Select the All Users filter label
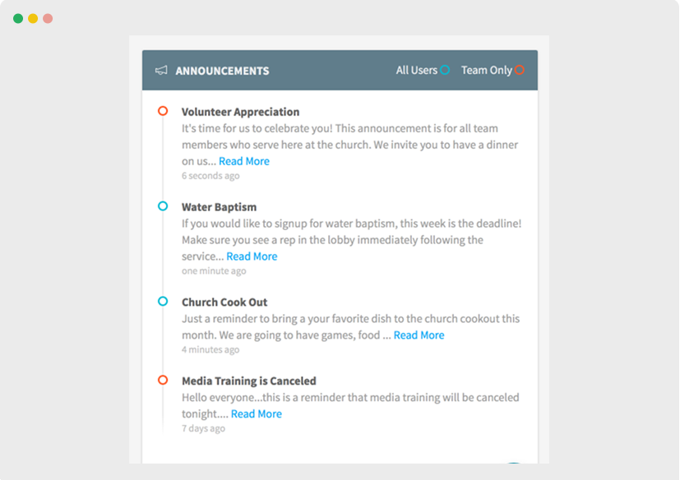Viewport: 680px width, 480px height. pos(416,70)
